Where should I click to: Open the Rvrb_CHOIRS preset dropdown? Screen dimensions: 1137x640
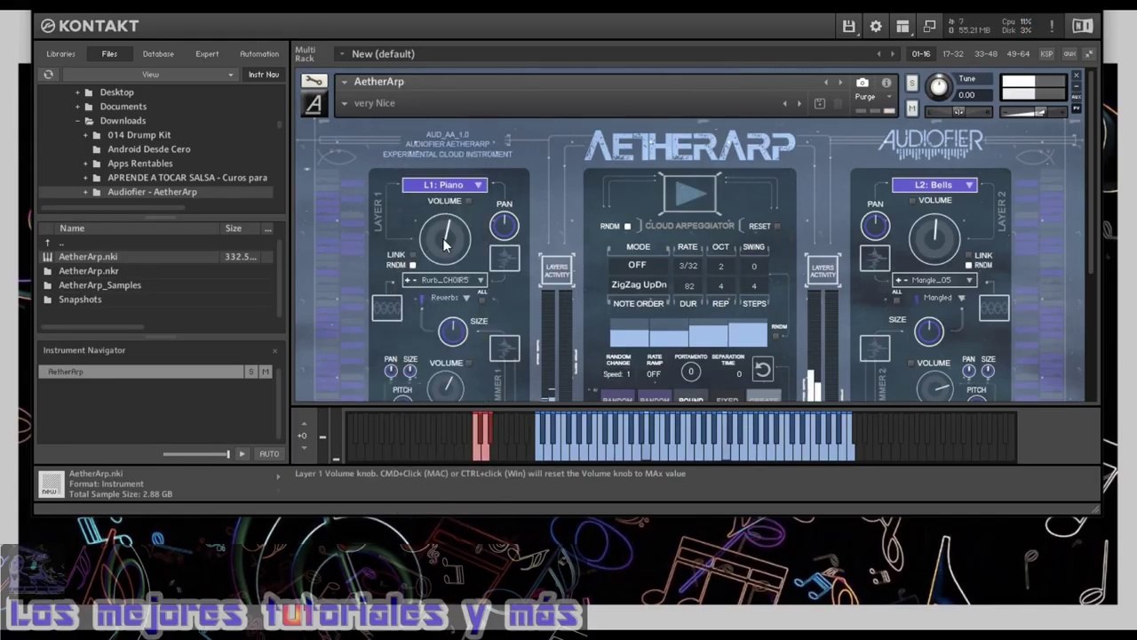[444, 280]
